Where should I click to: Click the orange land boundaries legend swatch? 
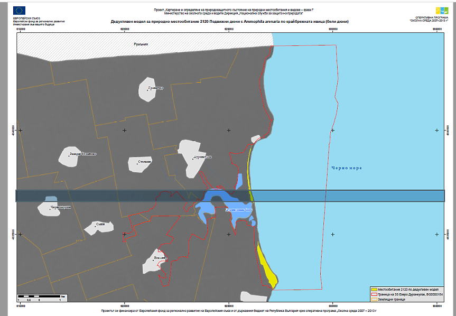(x=374, y=299)
